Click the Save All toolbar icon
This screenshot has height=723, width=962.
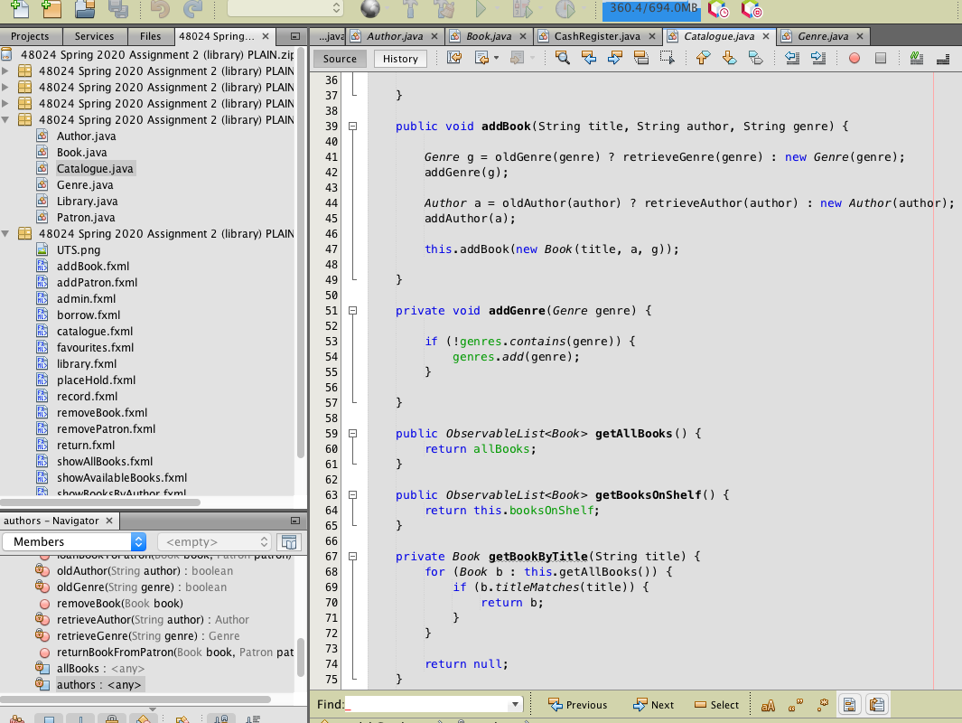(118, 11)
